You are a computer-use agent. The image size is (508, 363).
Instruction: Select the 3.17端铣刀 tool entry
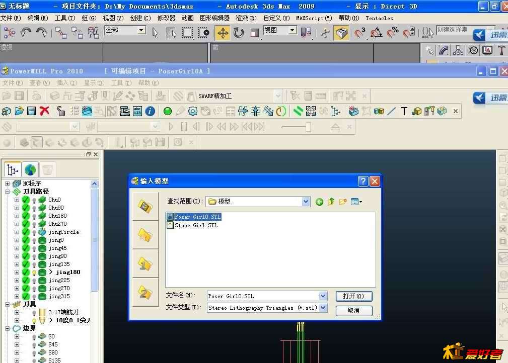[x=63, y=312]
